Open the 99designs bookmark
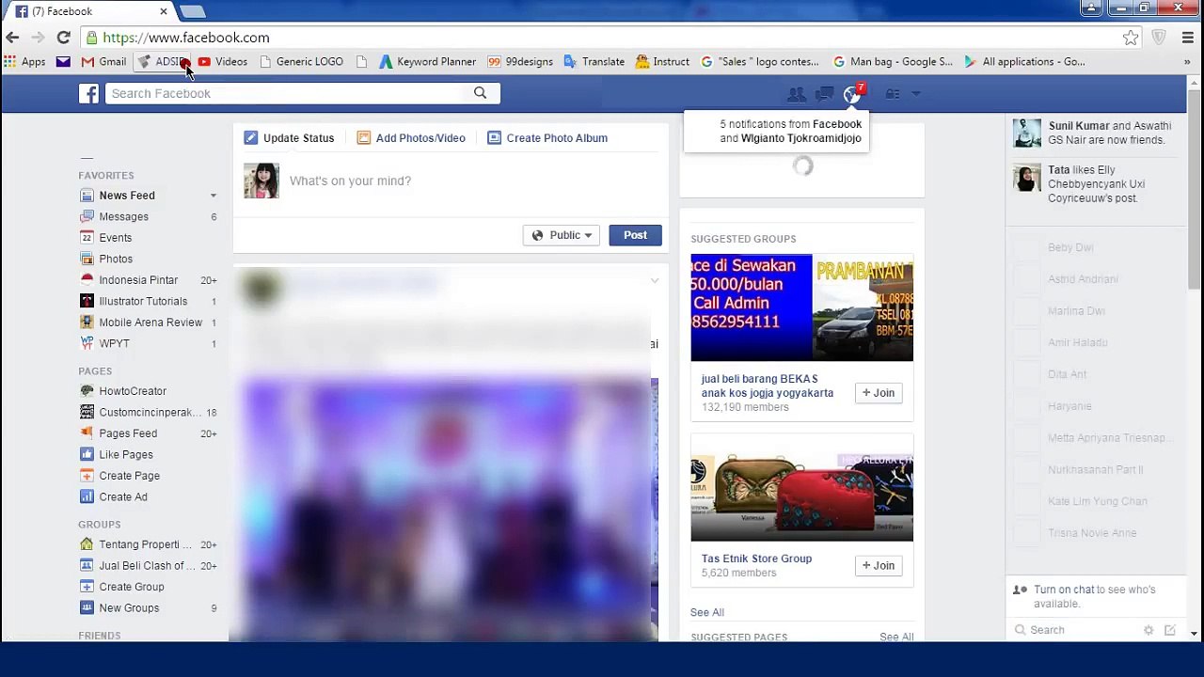1204x677 pixels. 520,62
